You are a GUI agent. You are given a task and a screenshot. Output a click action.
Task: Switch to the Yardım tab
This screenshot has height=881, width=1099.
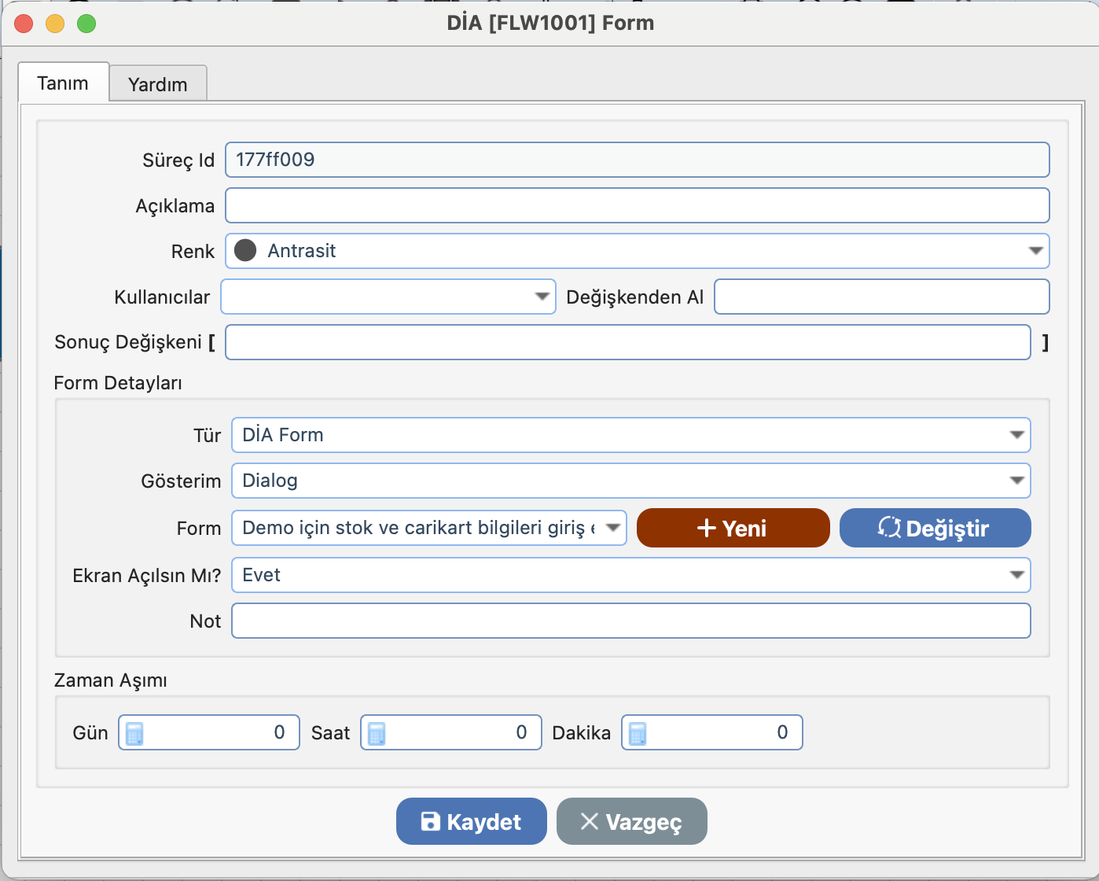click(x=158, y=84)
